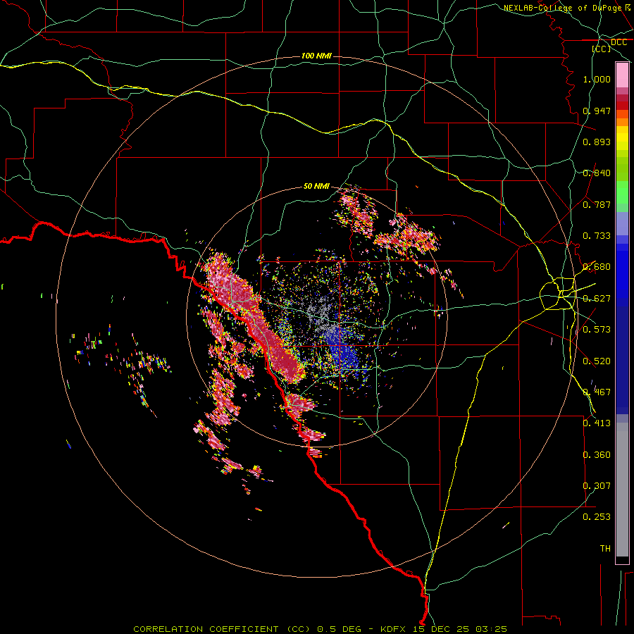Click the 15 DEC 25 03:25 timestamp
Image resolution: width=634 pixels, height=634 pixels.
coord(460,629)
